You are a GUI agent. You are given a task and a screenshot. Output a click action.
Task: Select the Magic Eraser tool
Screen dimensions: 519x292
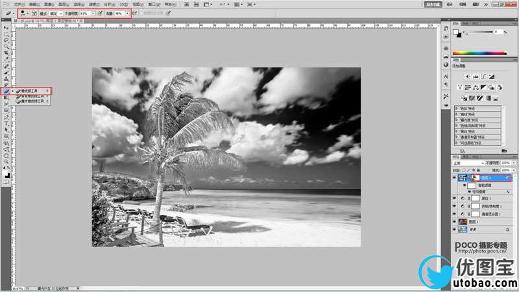tap(34, 102)
